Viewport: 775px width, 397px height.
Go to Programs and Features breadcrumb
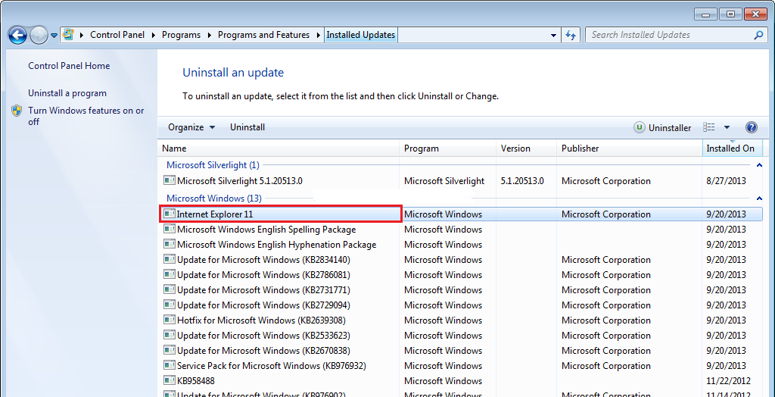tap(263, 35)
